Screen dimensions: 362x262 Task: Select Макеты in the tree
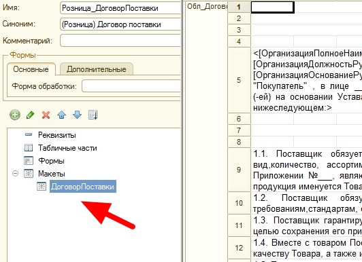click(x=52, y=174)
